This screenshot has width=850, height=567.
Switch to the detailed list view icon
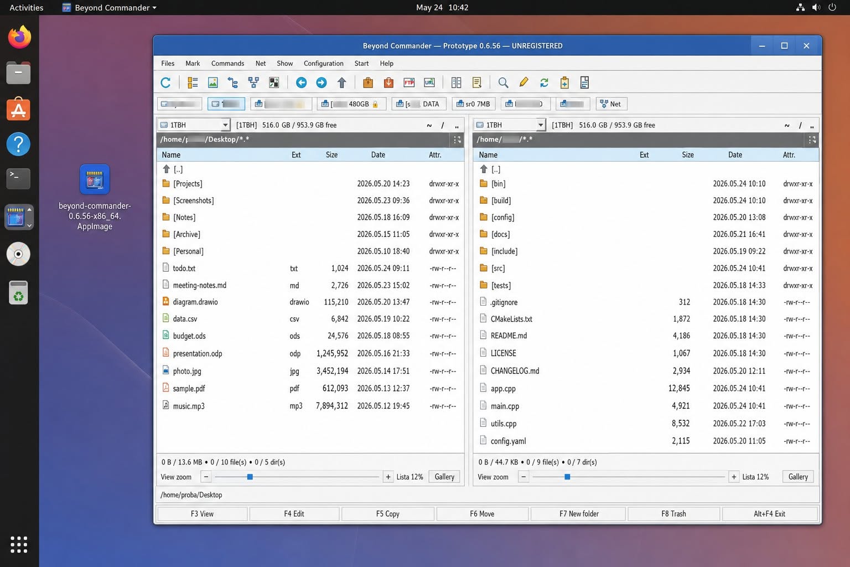click(x=193, y=83)
